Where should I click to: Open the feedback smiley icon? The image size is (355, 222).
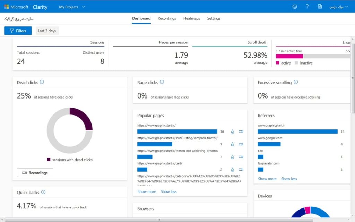pos(295,7)
